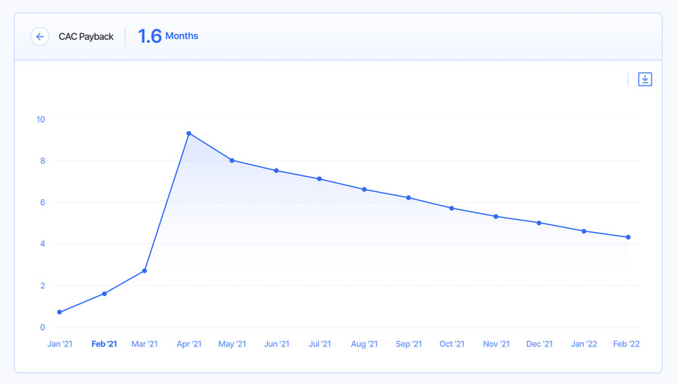Click the Feb '22 data point

click(628, 237)
